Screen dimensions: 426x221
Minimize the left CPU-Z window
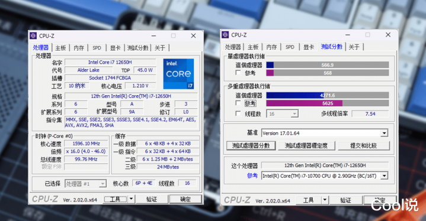pos(154,35)
